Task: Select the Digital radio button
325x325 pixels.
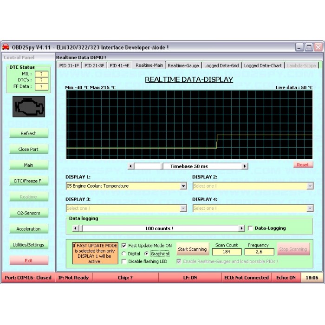Action: 124,254
